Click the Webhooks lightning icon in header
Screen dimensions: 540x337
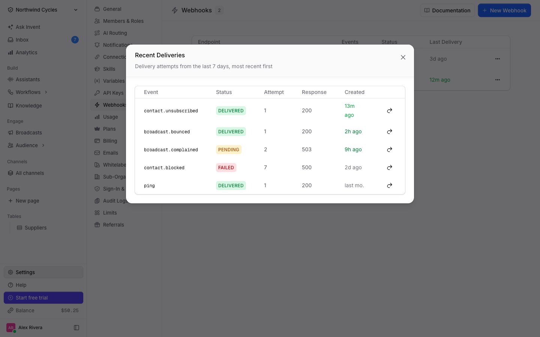[x=174, y=10]
